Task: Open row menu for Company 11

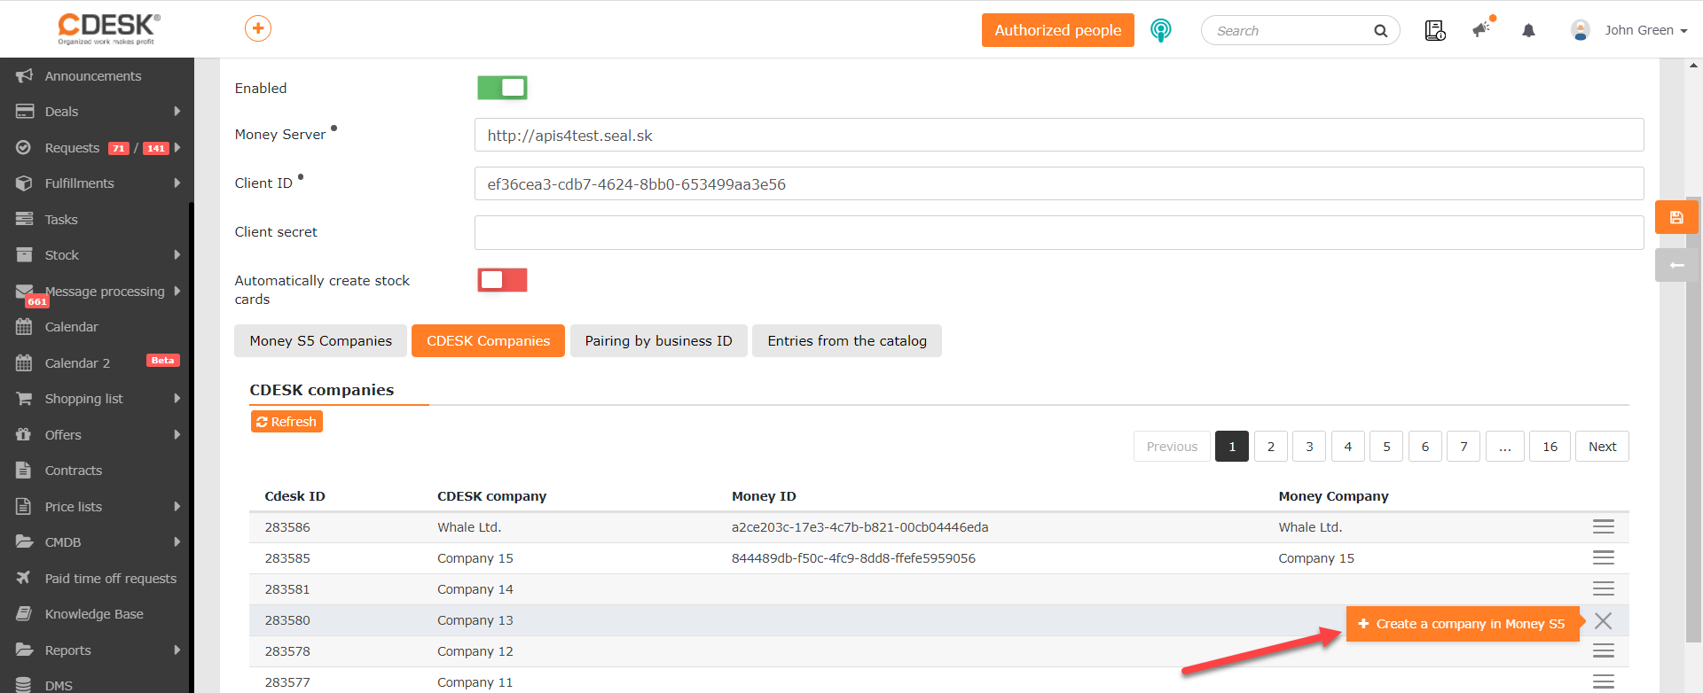Action: pyautogui.click(x=1603, y=681)
